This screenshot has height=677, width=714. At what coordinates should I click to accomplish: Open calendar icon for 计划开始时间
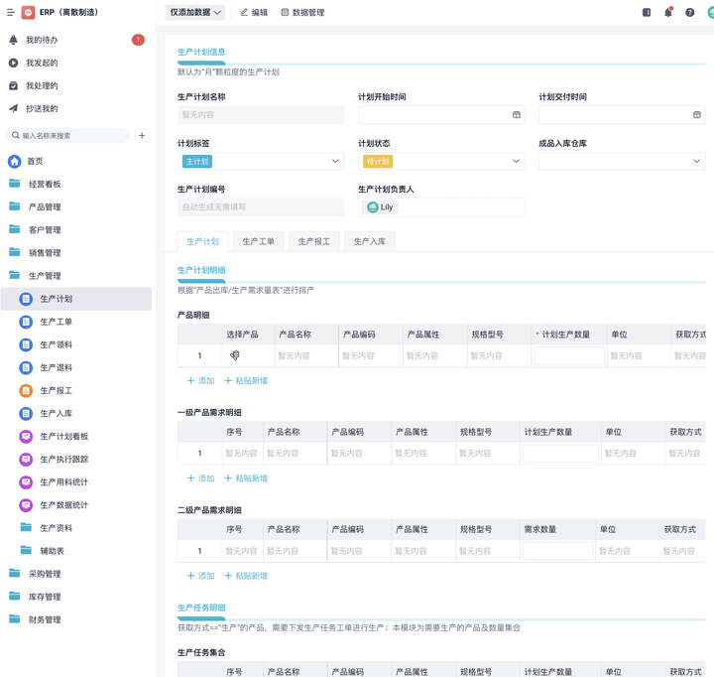point(516,115)
